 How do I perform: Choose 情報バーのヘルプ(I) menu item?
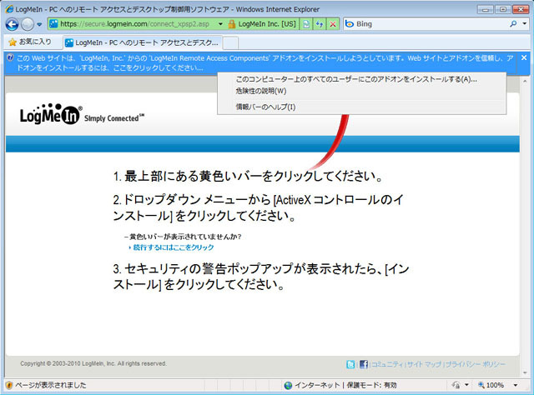pos(265,107)
